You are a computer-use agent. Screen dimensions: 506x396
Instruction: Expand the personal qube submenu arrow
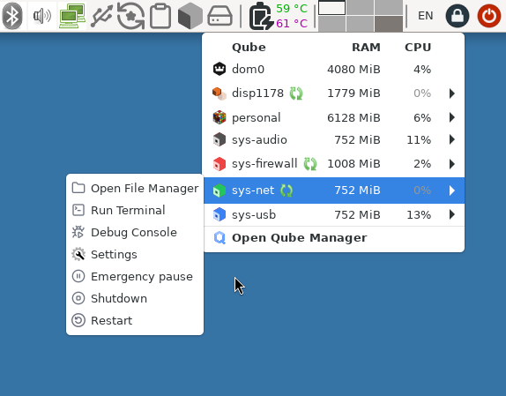[x=452, y=117]
